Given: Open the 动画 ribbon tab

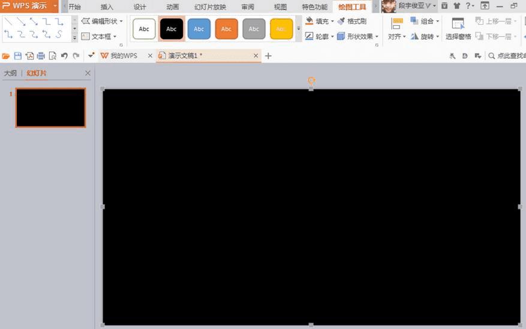Looking at the screenshot, I should [173, 7].
